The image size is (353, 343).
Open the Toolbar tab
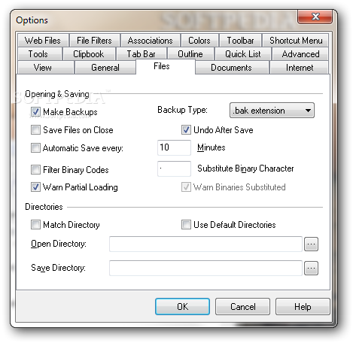click(240, 41)
